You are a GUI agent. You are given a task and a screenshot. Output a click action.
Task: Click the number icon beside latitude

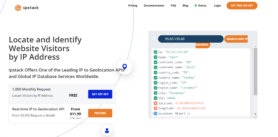[156, 103]
